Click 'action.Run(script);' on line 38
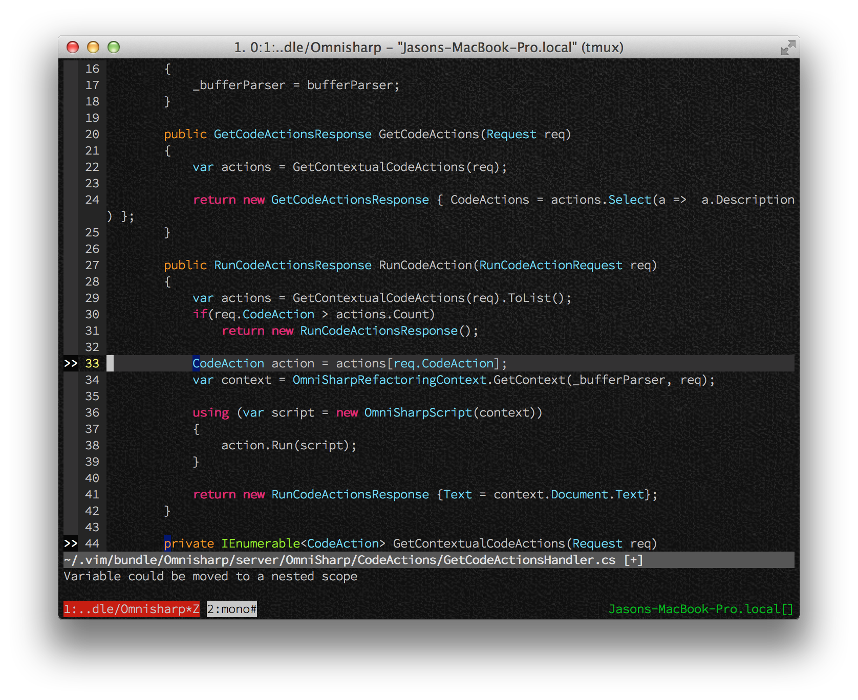Image resolution: width=858 pixels, height=700 pixels. [x=289, y=445]
